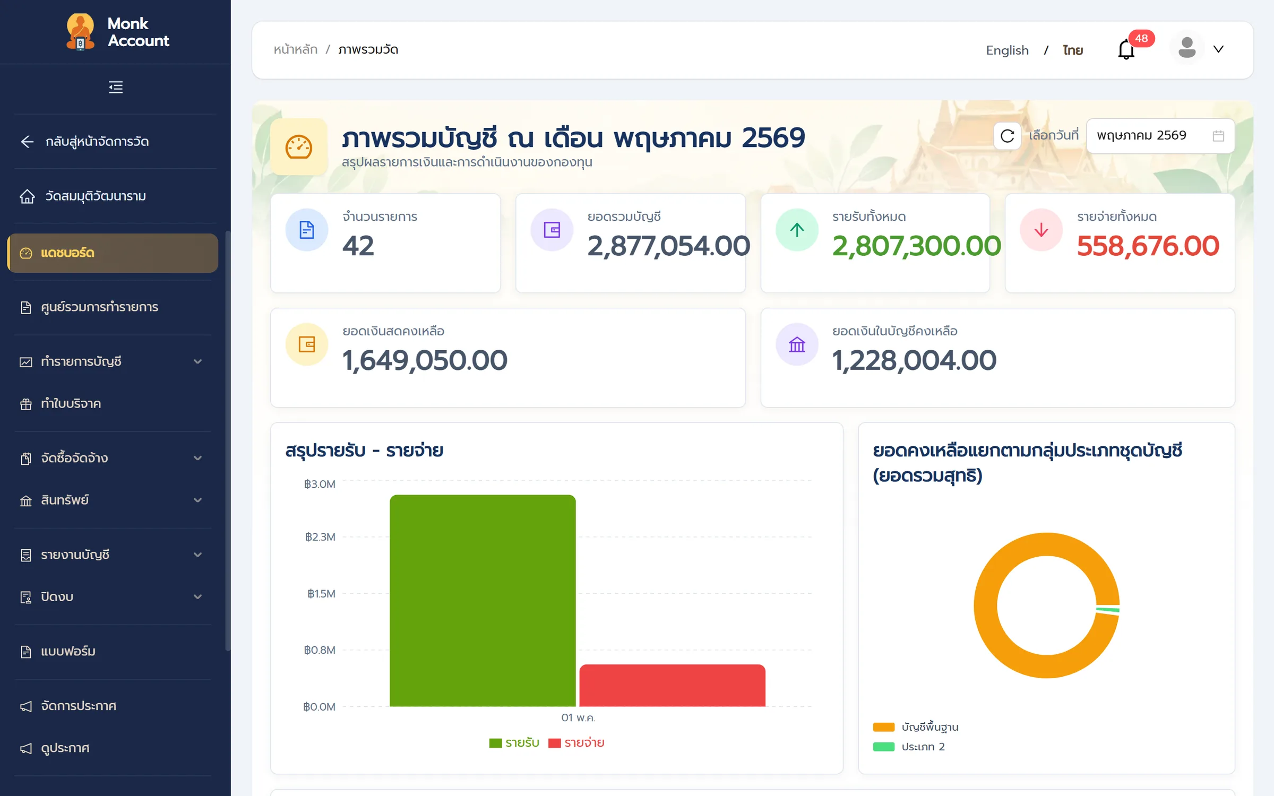
Task: Click the document icon on จำนวนรายการ card
Action: (307, 230)
